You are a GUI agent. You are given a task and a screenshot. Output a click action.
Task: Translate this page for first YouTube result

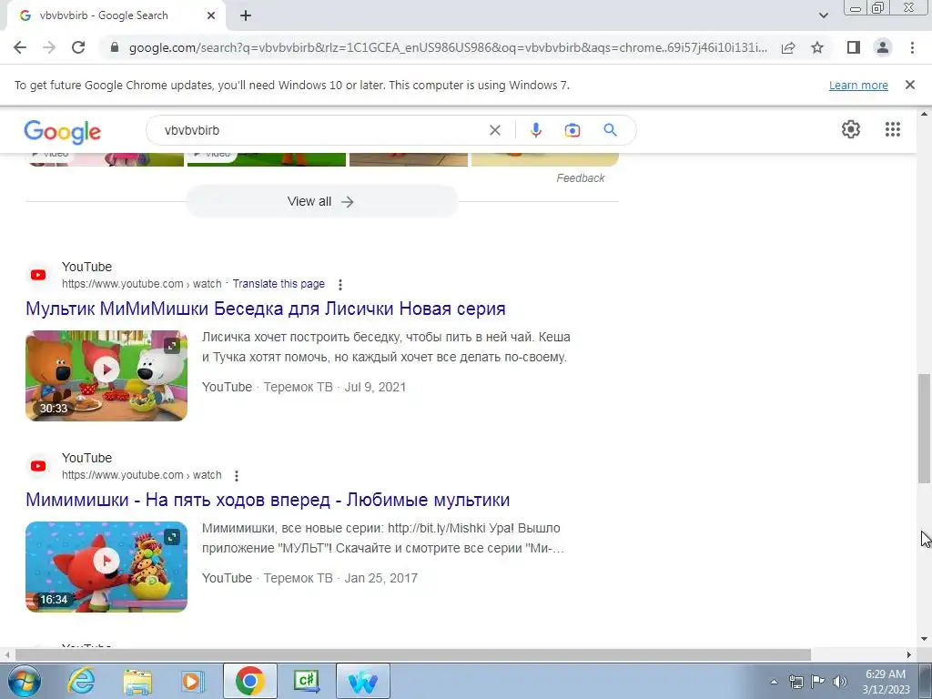click(x=279, y=284)
